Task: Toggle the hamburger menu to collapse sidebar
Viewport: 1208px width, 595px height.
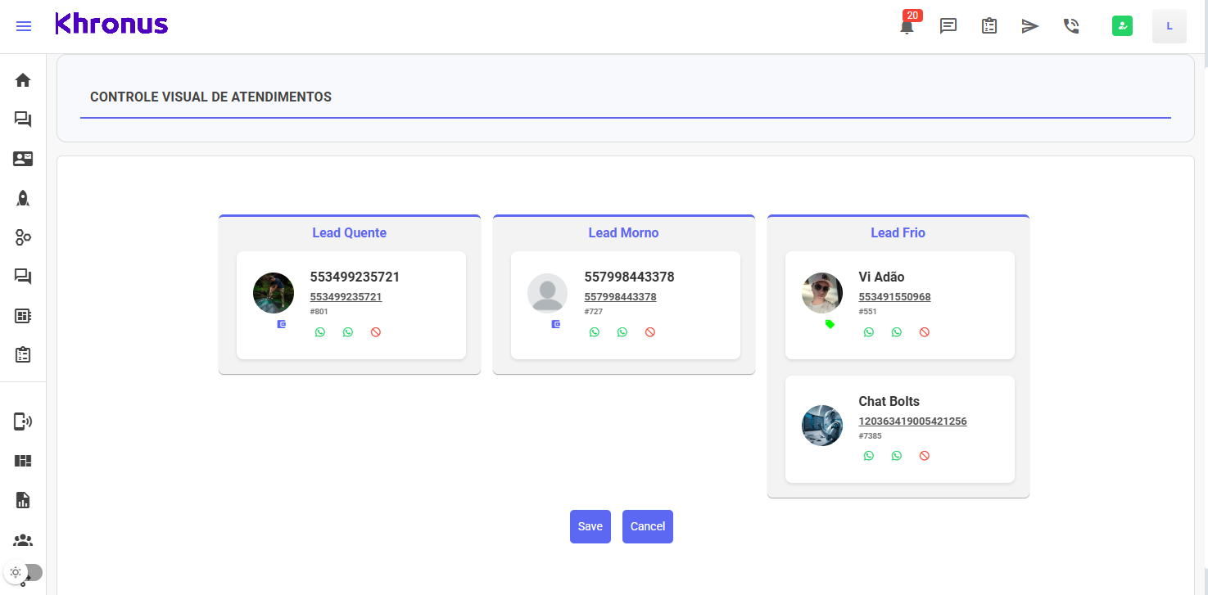Action: pos(24,26)
